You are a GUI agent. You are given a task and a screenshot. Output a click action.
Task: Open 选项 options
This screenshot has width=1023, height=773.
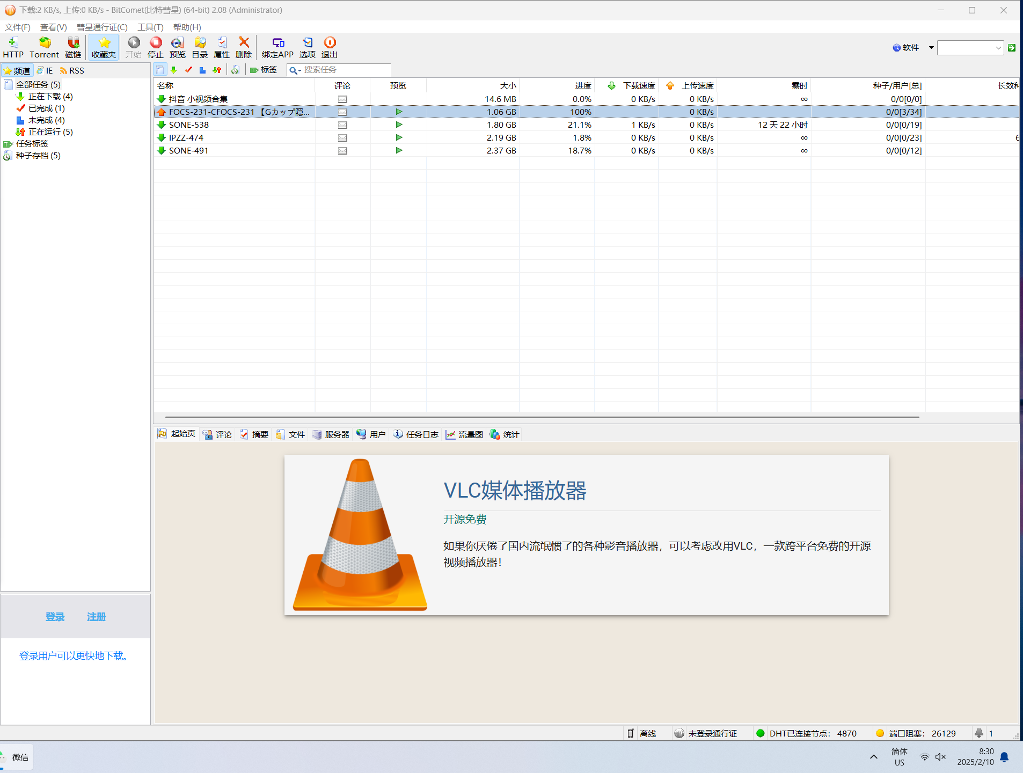coord(308,47)
